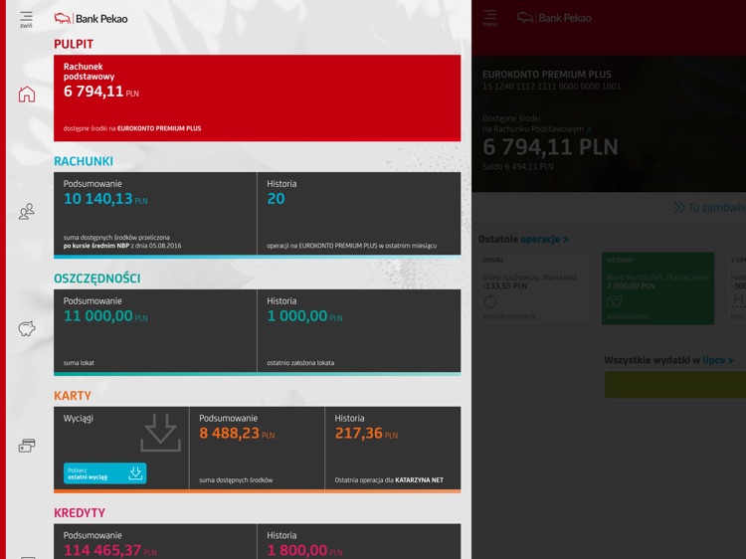
Task: Download the latest statement with Pobierz ostatni wyciąg
Action: [x=105, y=473]
